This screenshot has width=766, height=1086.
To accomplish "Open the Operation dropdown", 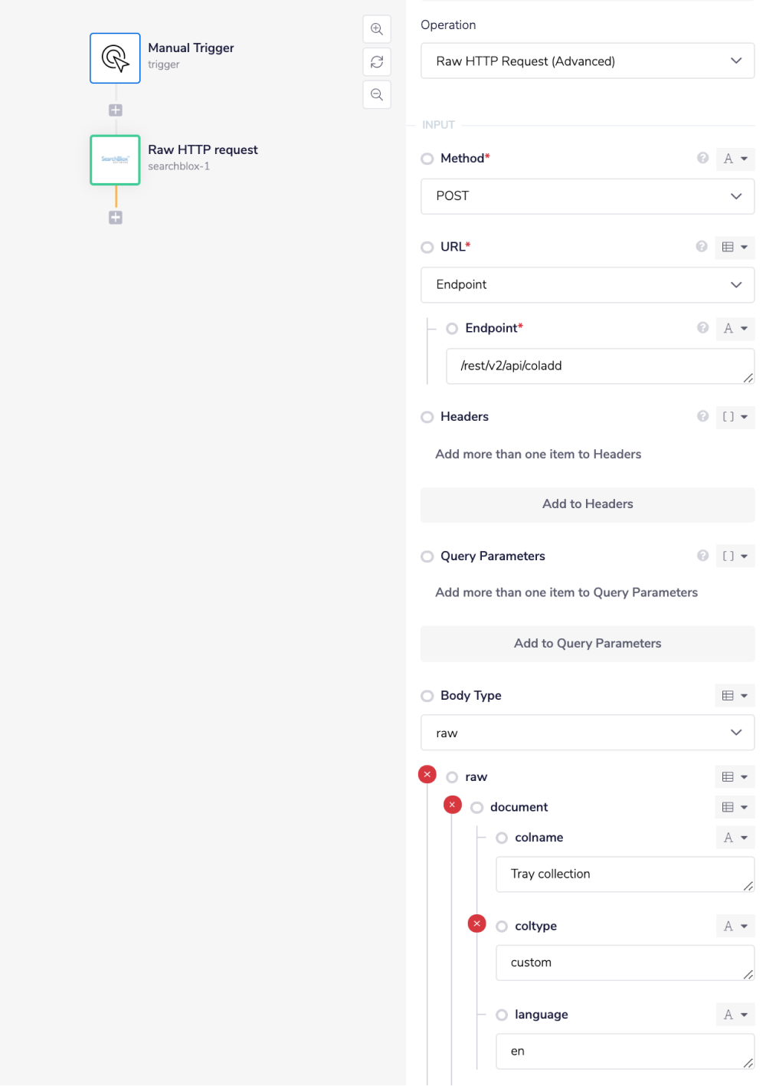I will click(588, 61).
